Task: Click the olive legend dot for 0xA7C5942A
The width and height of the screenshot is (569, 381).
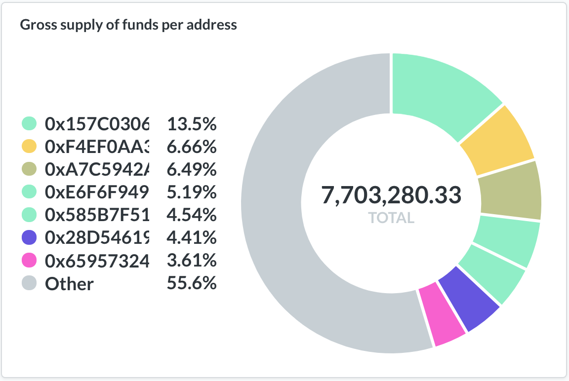Action: pyautogui.click(x=30, y=169)
